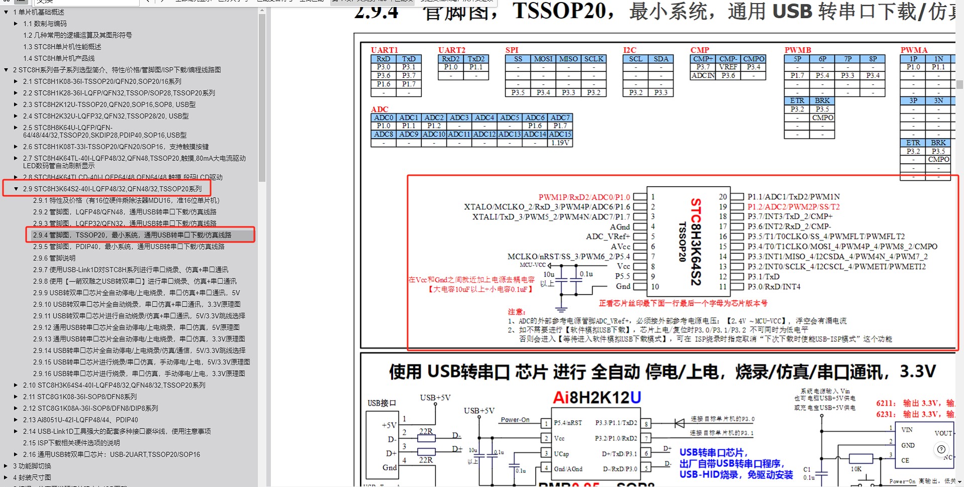This screenshot has width=964, height=487.
Task: Open bookmark '2.9.10 USB转双串口芯片全自动烧录'
Action: pos(137,304)
